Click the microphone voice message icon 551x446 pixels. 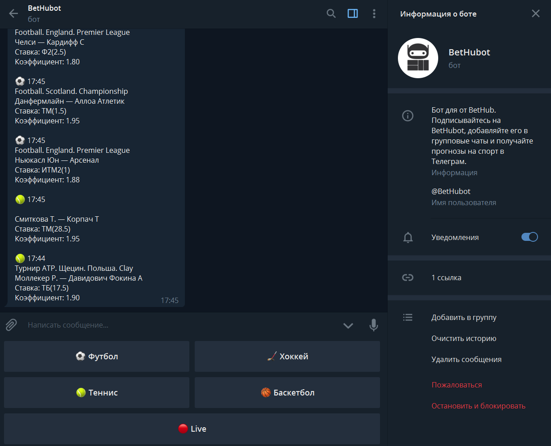[374, 325]
